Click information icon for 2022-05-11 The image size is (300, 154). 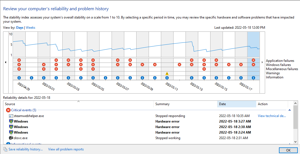tap(167, 78)
